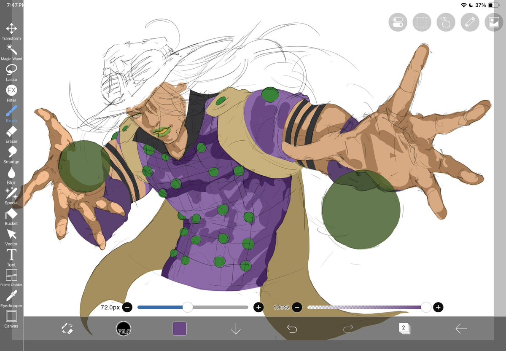Tap the finger touch-mode button
The image size is (506, 351).
coord(446,22)
